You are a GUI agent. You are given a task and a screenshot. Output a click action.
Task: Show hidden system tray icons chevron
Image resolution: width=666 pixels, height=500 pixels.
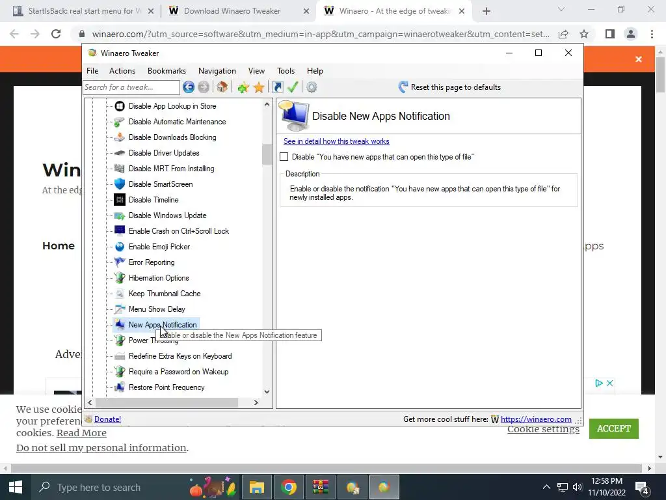pyautogui.click(x=546, y=487)
